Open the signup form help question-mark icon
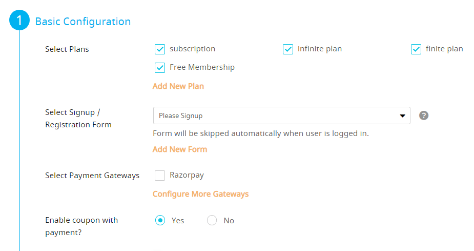474x251 pixels. click(x=423, y=115)
